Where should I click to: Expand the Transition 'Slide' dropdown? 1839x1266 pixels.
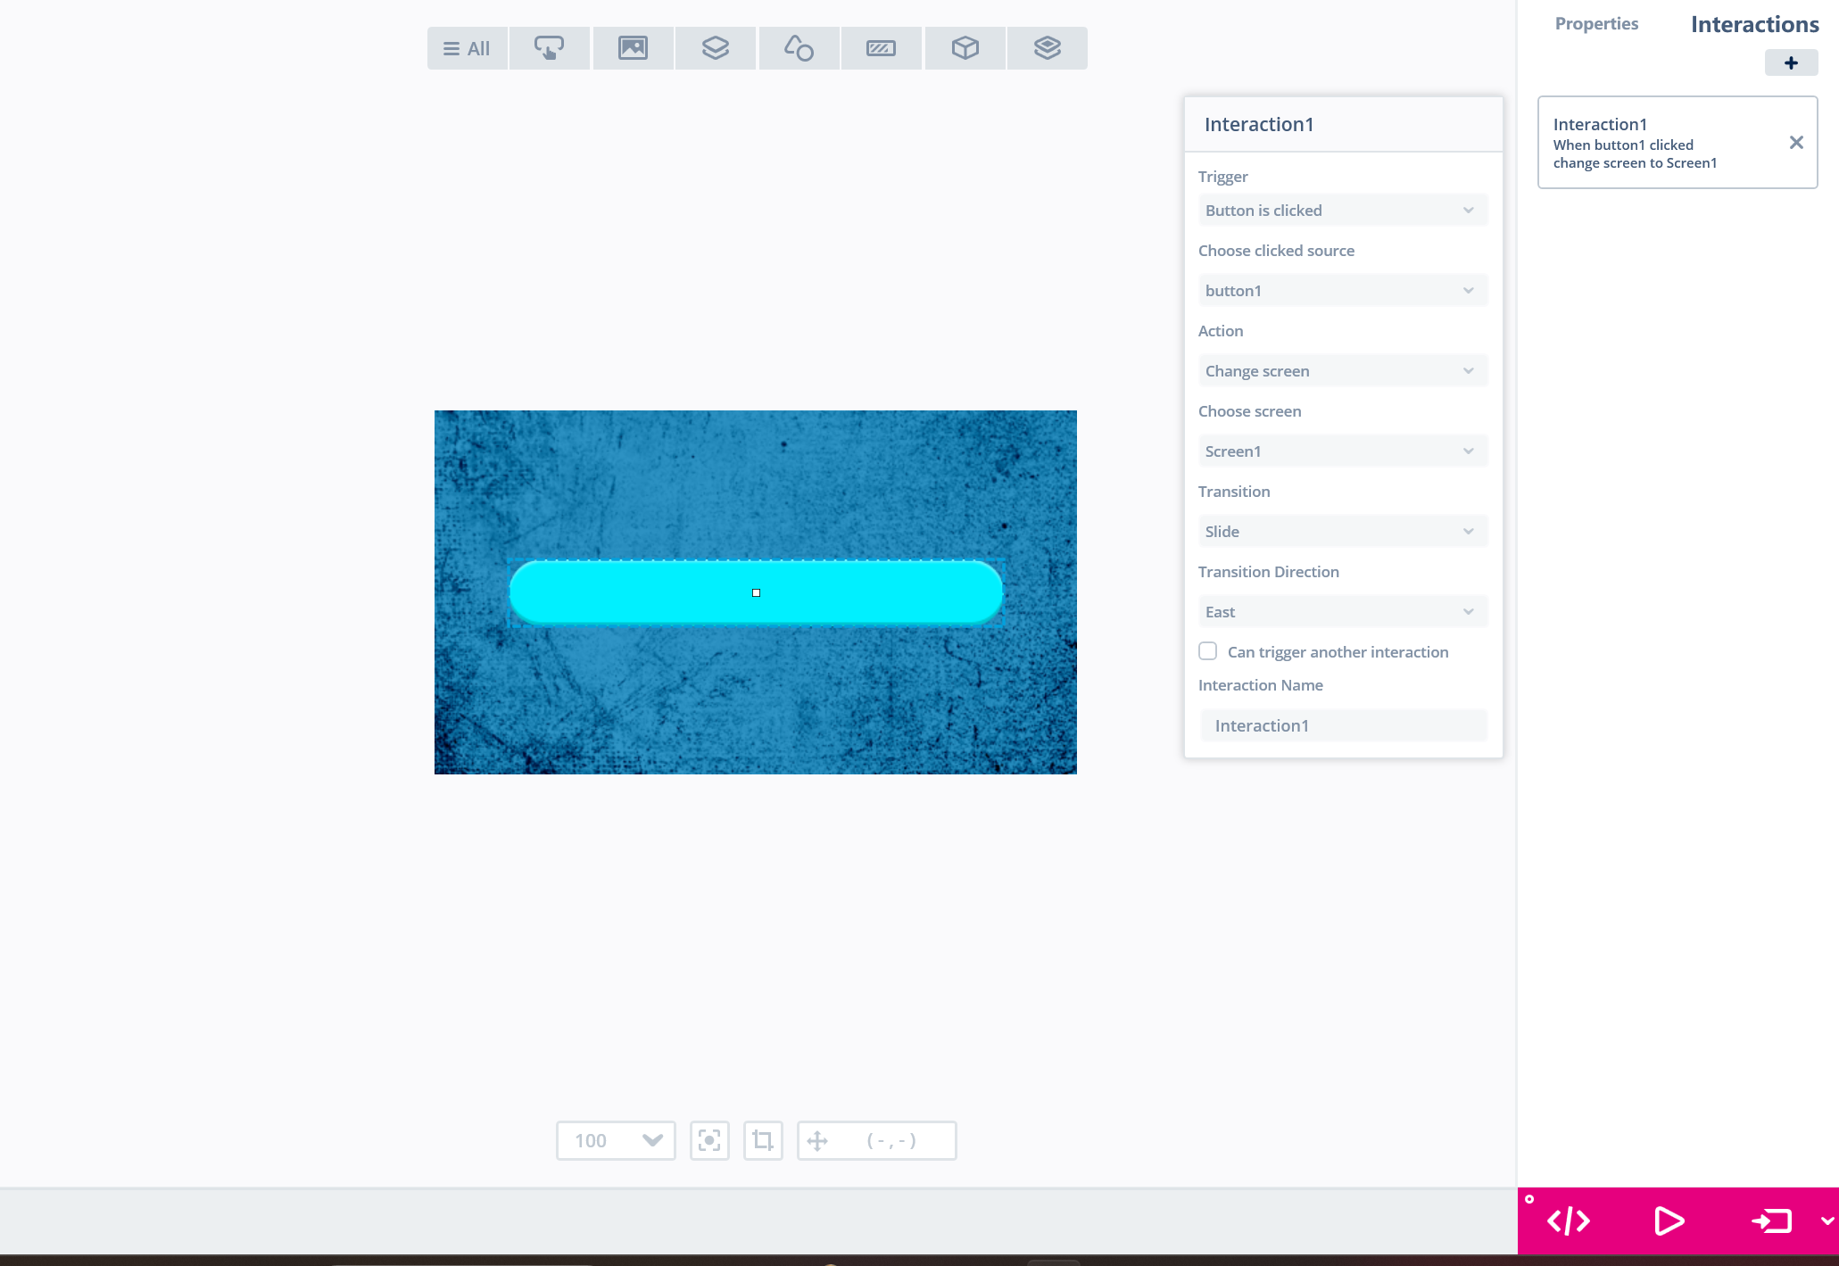click(x=1342, y=532)
